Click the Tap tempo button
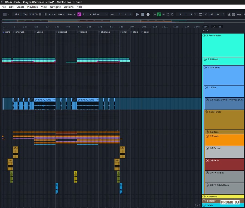Screen dimensions: 245x208 (x=25, y=14)
